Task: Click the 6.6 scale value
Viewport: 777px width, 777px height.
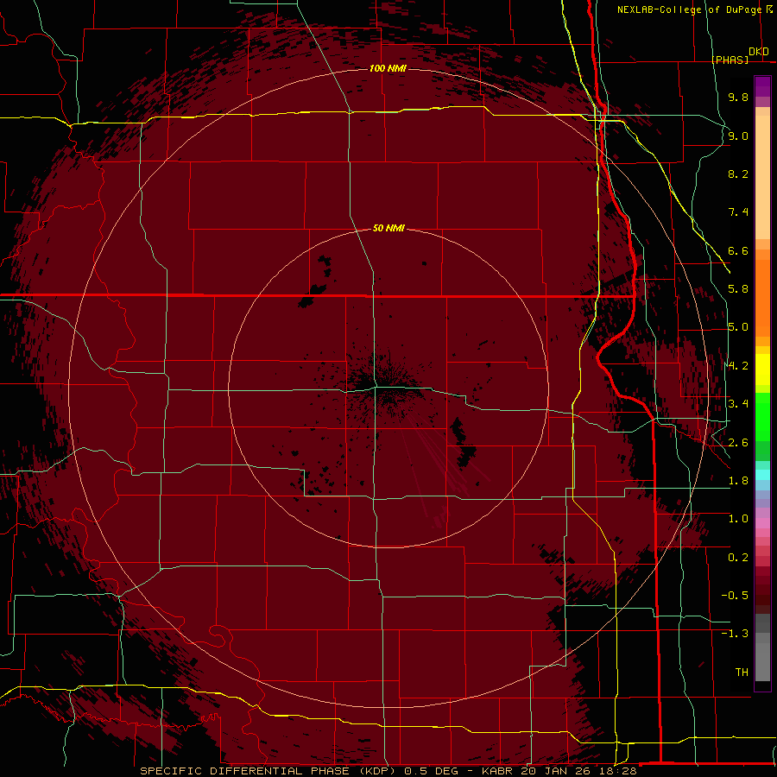Action: [x=738, y=250]
